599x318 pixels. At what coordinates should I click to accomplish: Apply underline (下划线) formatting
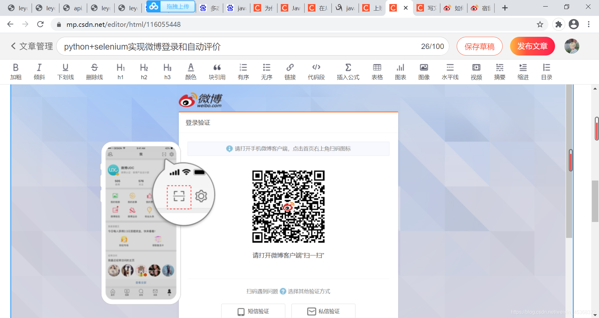[66, 72]
